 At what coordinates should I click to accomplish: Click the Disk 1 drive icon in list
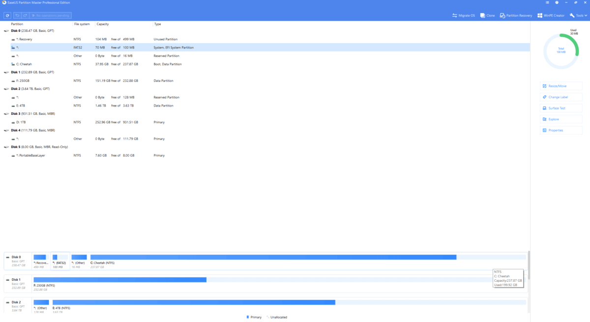pos(6,72)
